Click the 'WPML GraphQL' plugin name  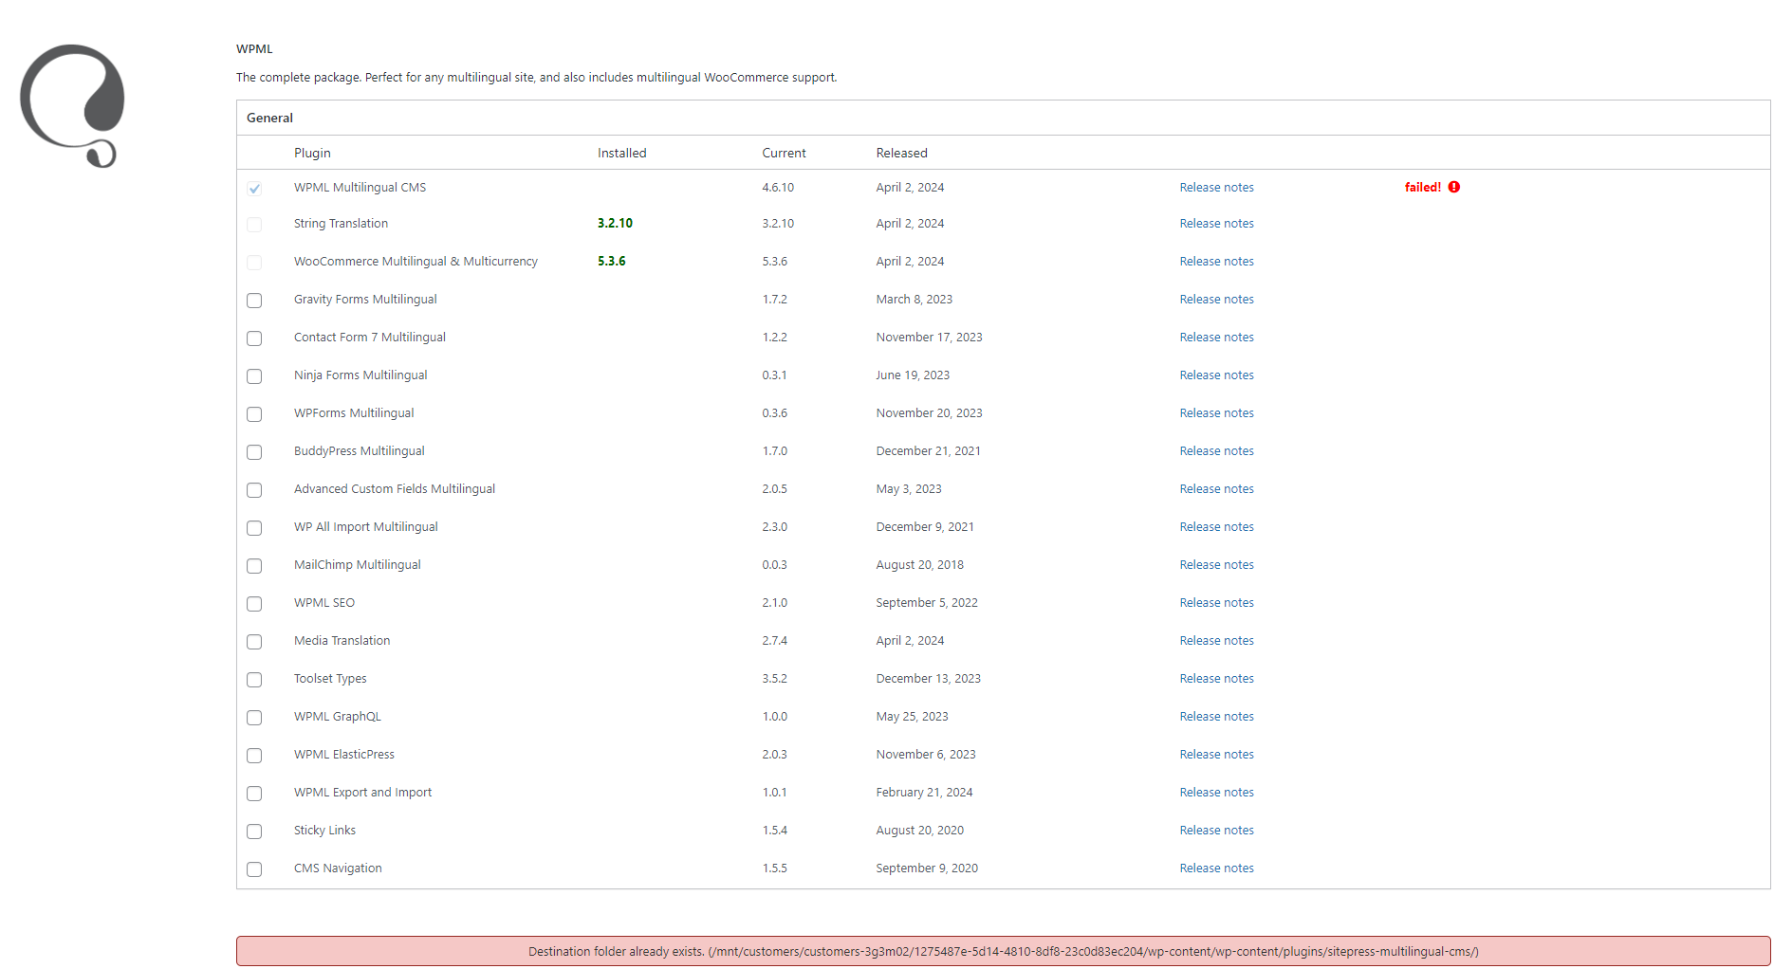[337, 717]
